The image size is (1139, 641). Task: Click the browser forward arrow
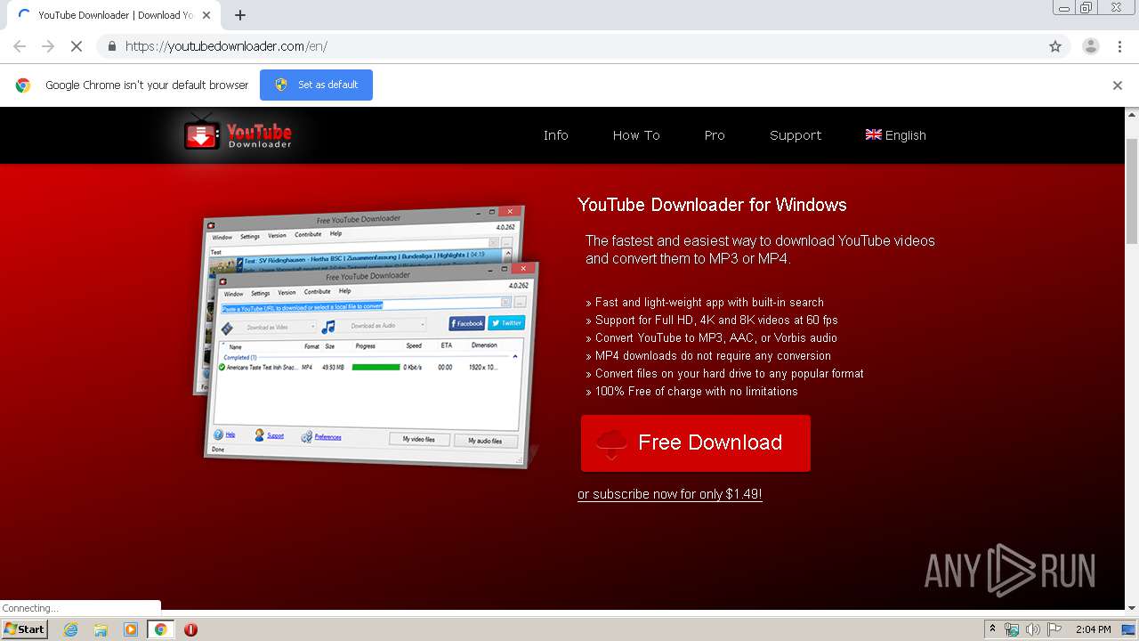(x=48, y=46)
